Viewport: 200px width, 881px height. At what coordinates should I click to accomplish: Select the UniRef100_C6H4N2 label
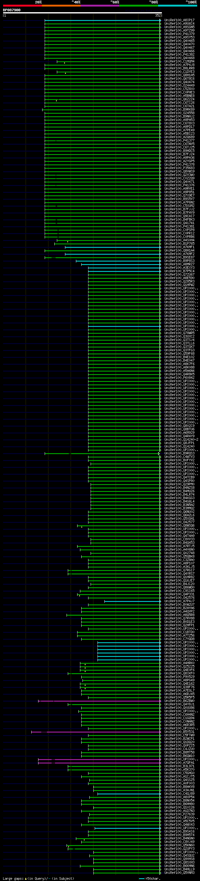pos(179,714)
